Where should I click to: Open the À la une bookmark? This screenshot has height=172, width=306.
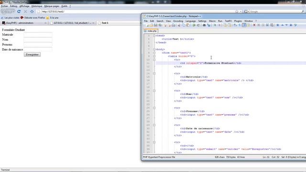point(52,18)
